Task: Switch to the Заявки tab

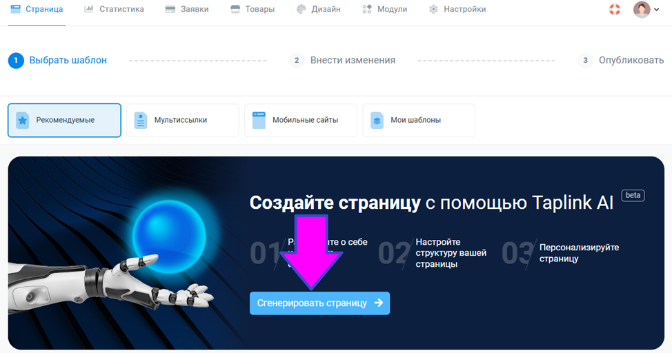Action: 187,9
